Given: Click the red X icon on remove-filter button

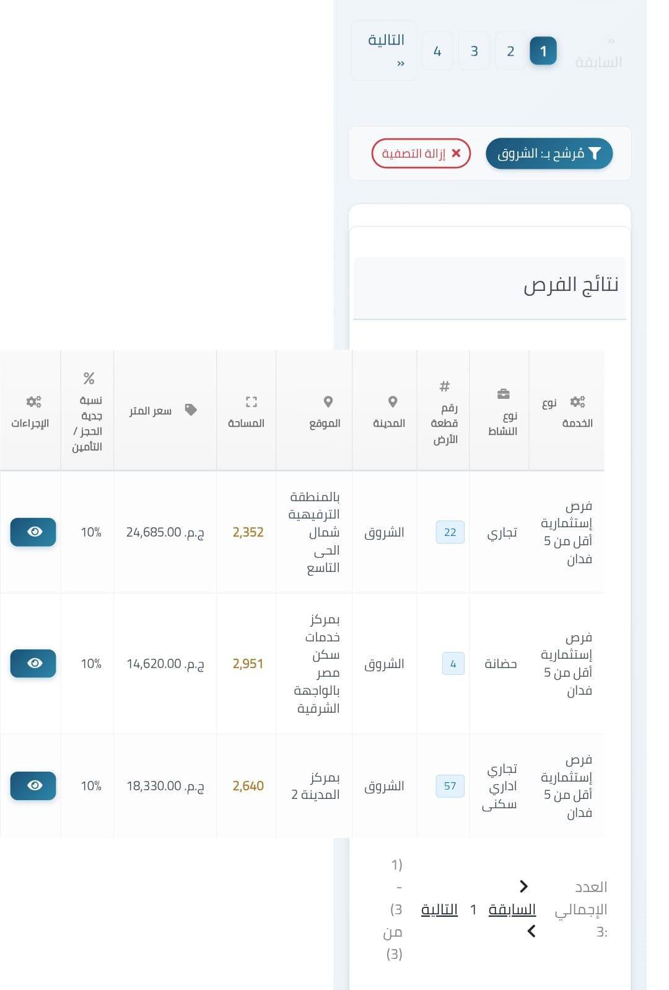Looking at the screenshot, I should pyautogui.click(x=457, y=153).
